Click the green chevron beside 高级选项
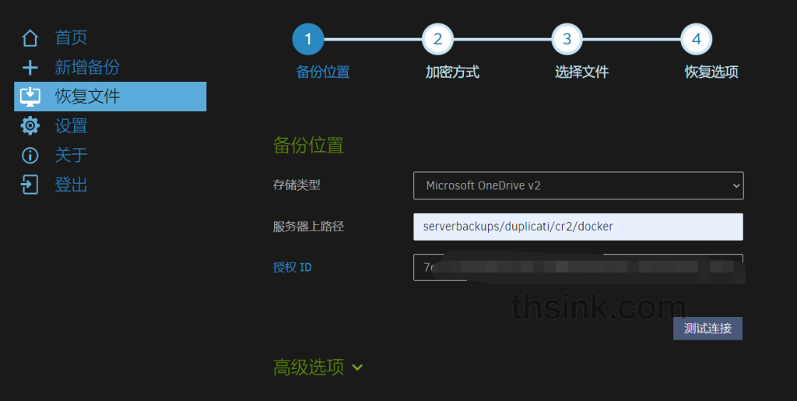Image resolution: width=797 pixels, height=401 pixels. click(x=357, y=368)
